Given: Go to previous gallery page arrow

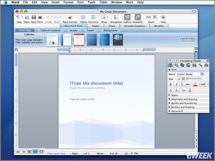Looking at the screenshot, I should tap(182, 40).
